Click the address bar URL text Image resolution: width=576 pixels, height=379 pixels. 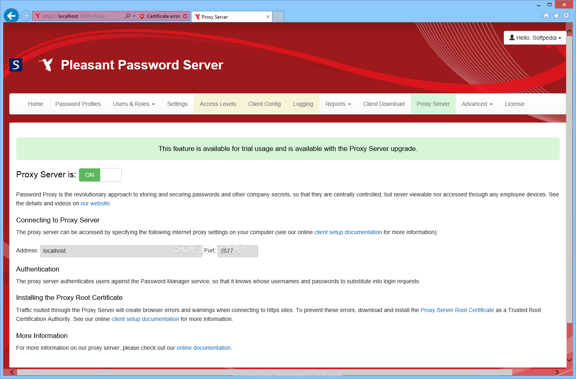click(x=73, y=16)
